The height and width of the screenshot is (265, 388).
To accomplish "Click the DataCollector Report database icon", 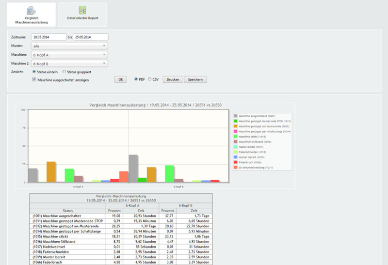I will (82, 10).
